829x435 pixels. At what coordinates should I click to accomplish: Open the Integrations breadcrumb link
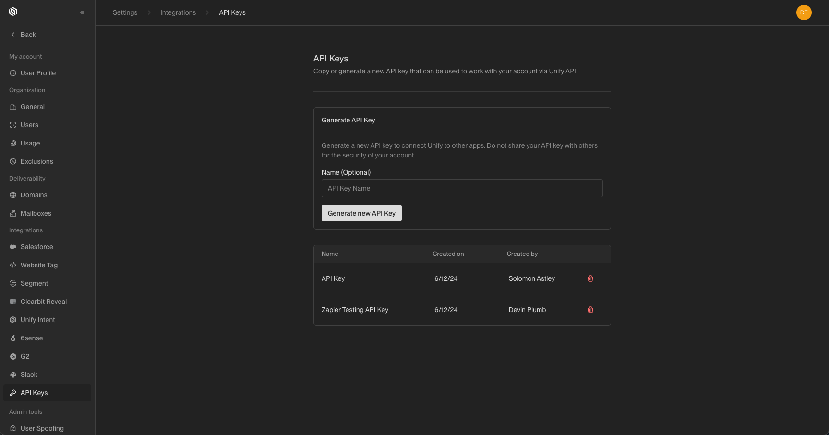click(178, 12)
